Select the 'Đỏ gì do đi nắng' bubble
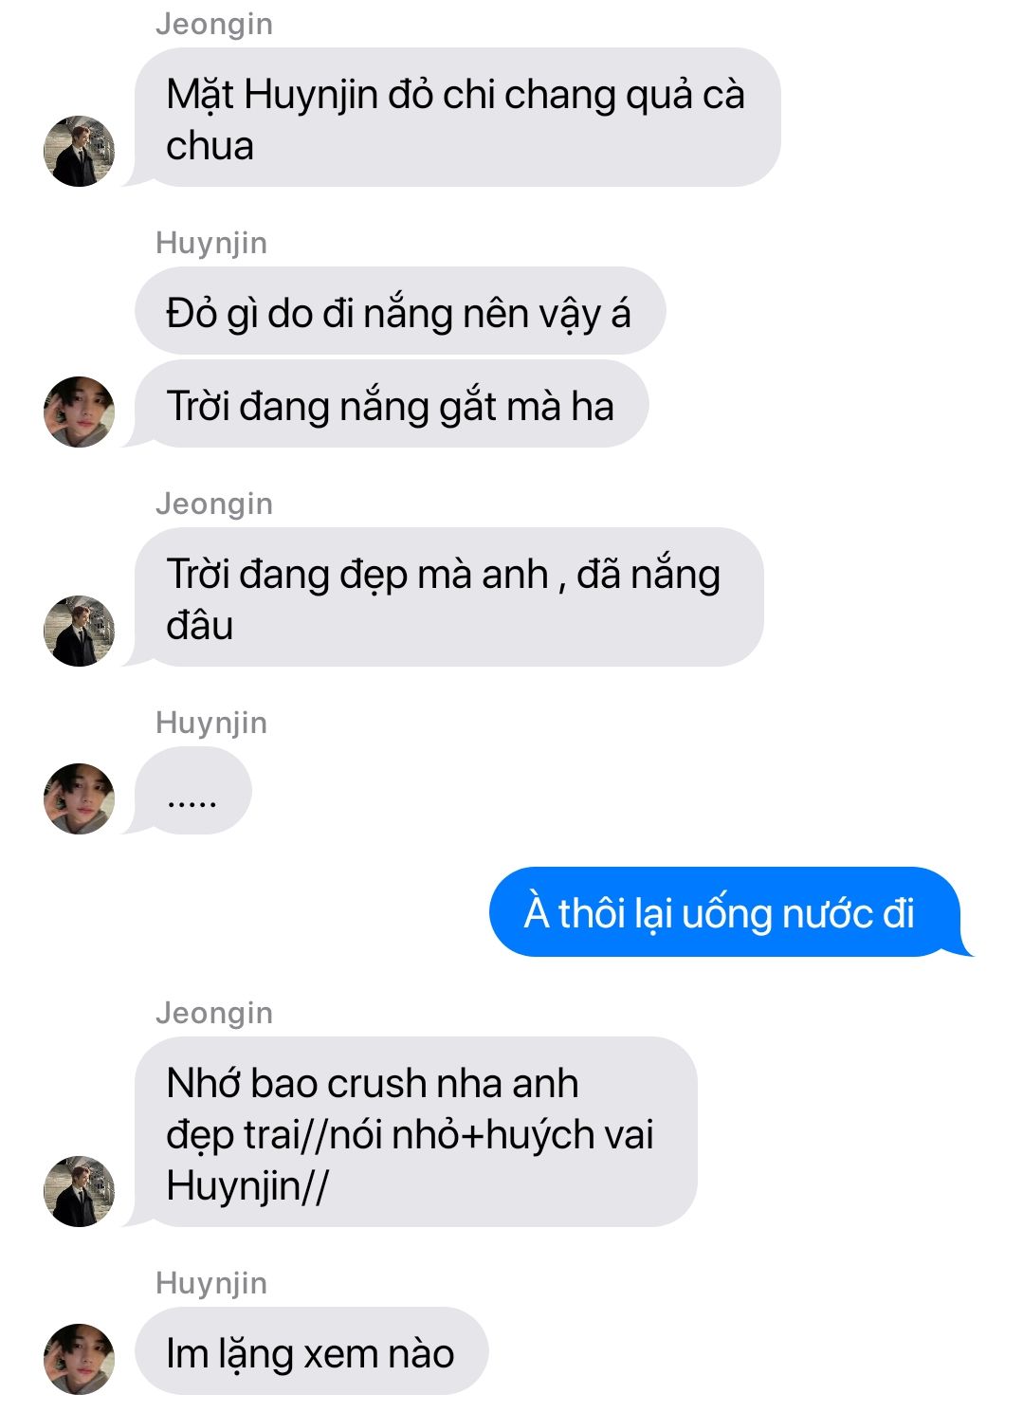The height and width of the screenshot is (1412, 1023). pyautogui.click(x=400, y=311)
